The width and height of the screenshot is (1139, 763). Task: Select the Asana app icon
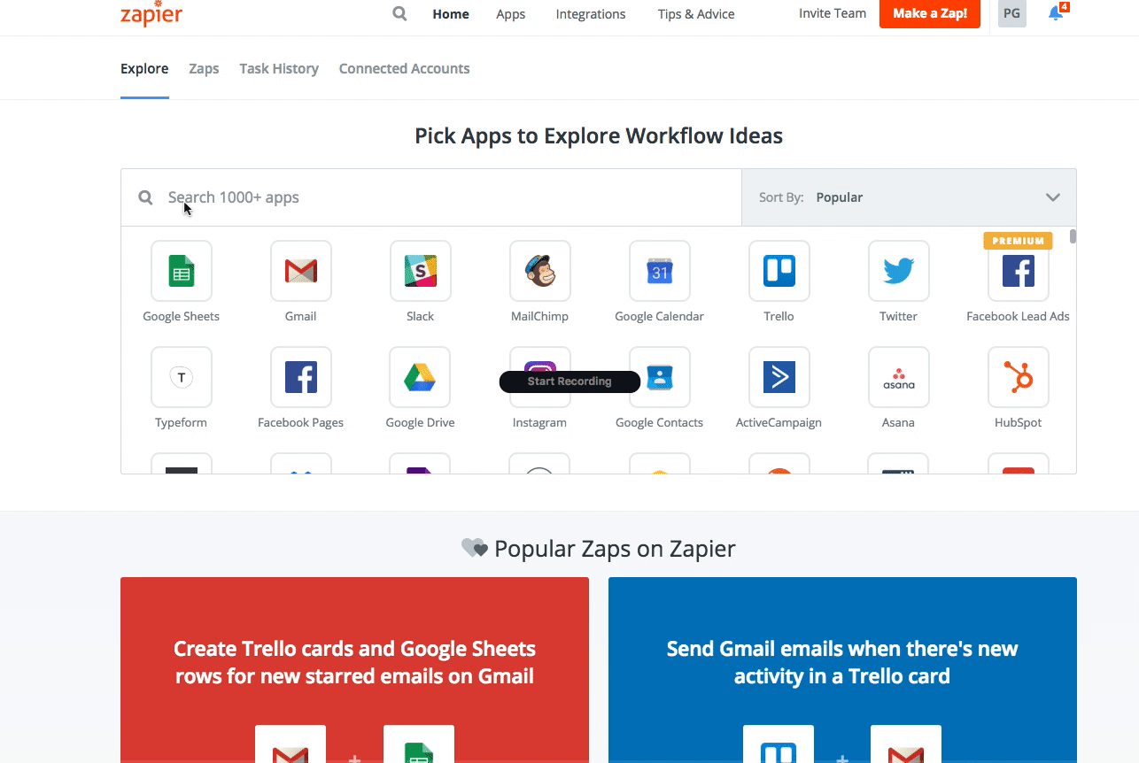click(x=898, y=377)
